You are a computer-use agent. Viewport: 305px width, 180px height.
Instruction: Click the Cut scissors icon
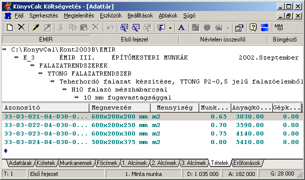click(x=61, y=27)
